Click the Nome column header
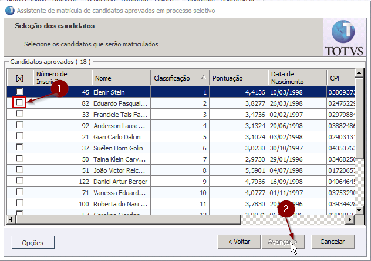Image resolution: width=371 pixels, height=261 pixels. click(121, 78)
